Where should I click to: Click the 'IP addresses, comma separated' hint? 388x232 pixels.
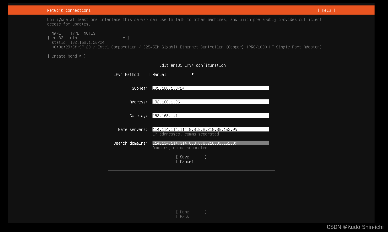pyautogui.click(x=186, y=134)
